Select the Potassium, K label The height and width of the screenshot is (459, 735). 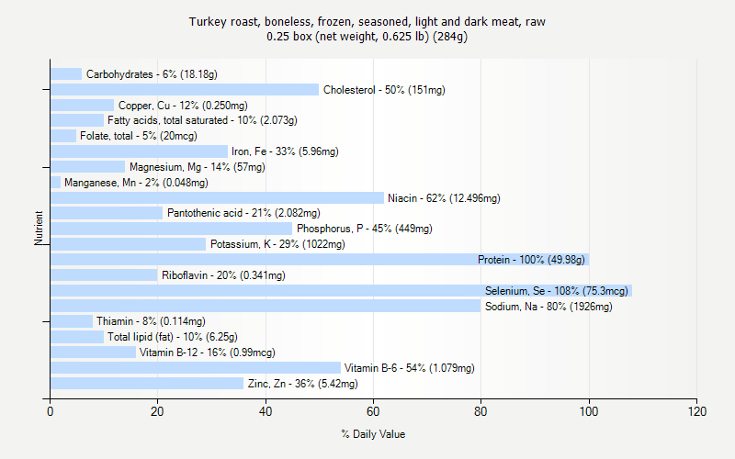pyautogui.click(x=277, y=244)
